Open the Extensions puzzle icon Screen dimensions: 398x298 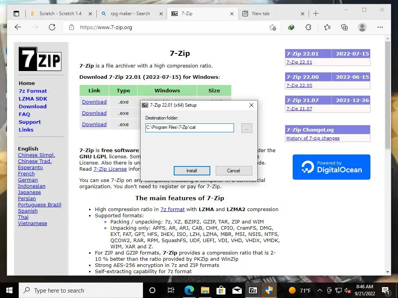click(308, 27)
